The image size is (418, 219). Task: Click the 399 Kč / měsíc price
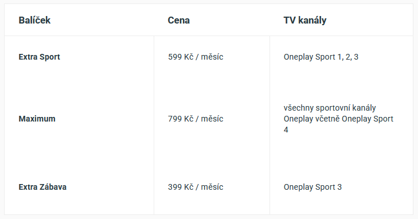[196, 187]
